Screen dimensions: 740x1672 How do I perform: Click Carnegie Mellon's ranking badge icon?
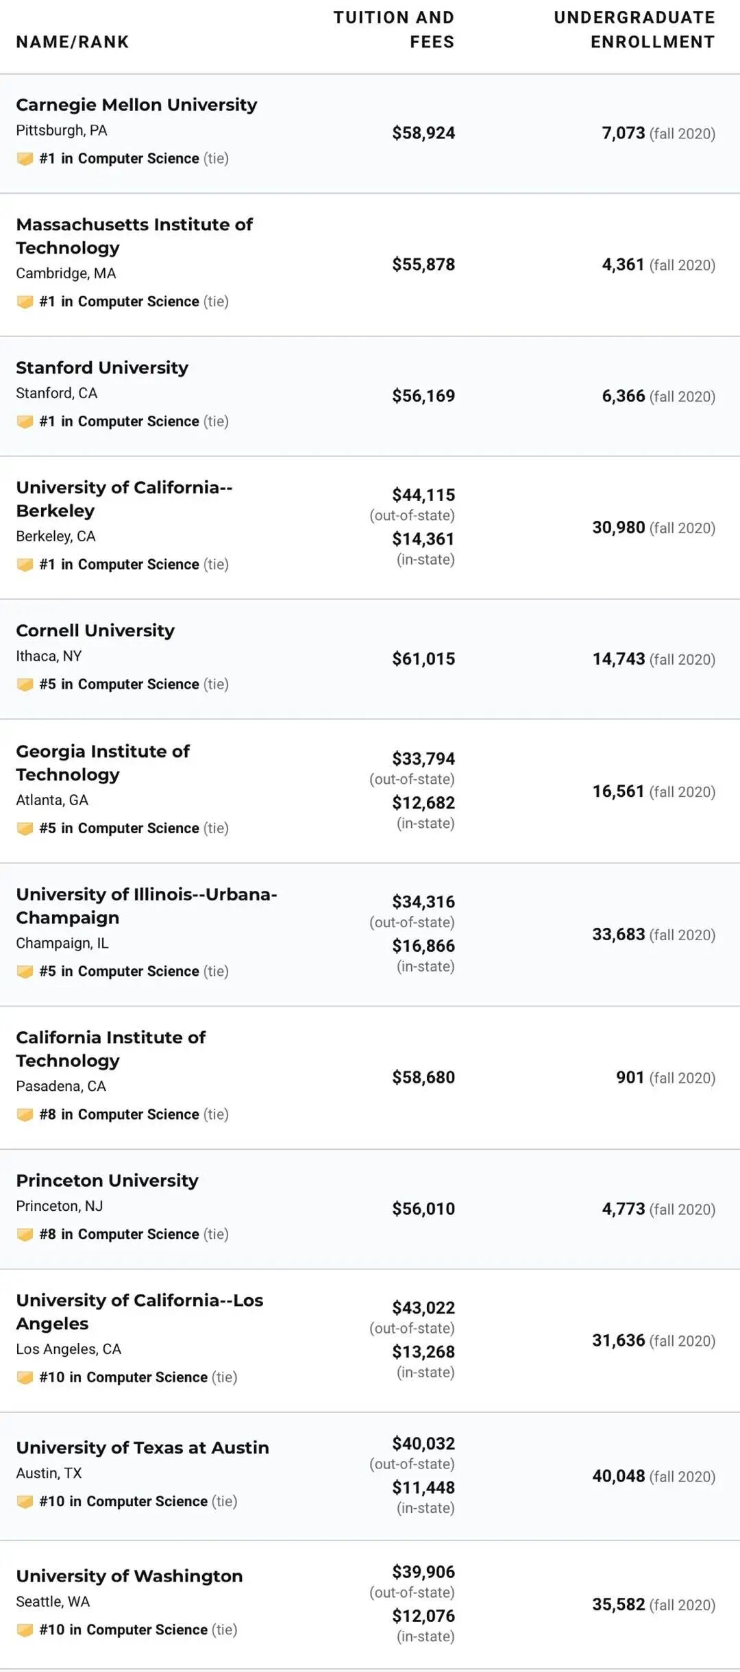click(x=25, y=159)
